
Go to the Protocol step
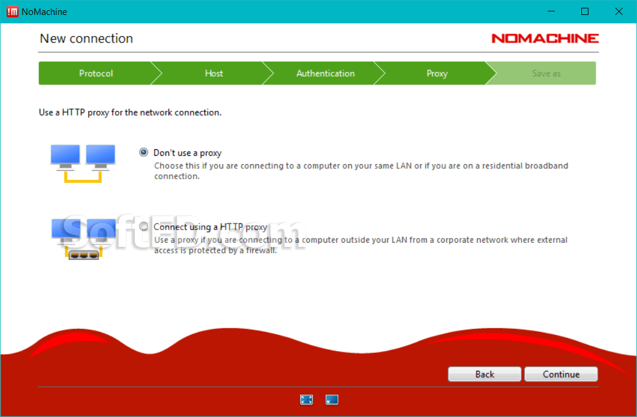coord(96,74)
